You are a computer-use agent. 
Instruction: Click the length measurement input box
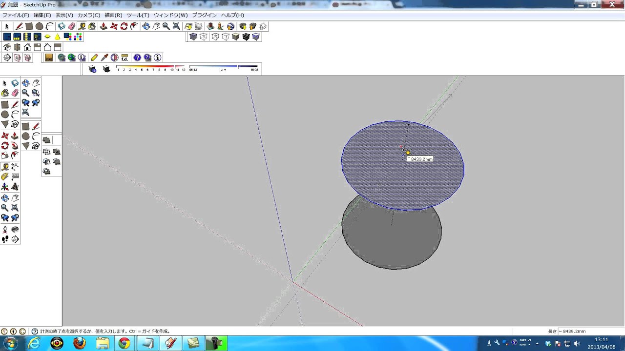click(590, 331)
